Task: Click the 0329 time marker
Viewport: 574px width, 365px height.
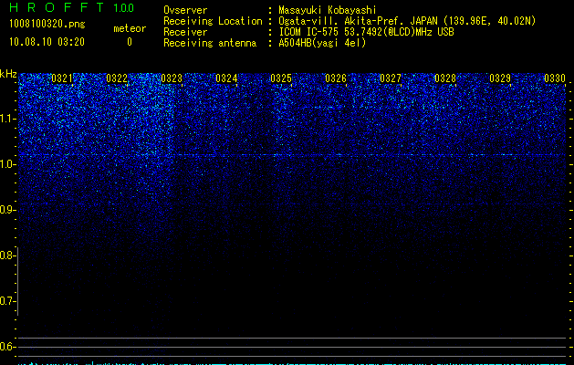Action: (500, 78)
